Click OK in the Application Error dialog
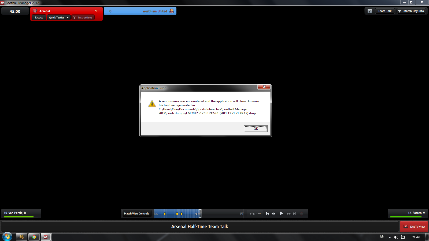The image size is (429, 241). click(x=256, y=129)
